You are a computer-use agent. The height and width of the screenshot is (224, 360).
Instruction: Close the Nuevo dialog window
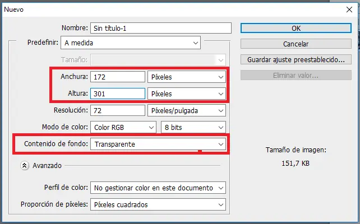347,9
